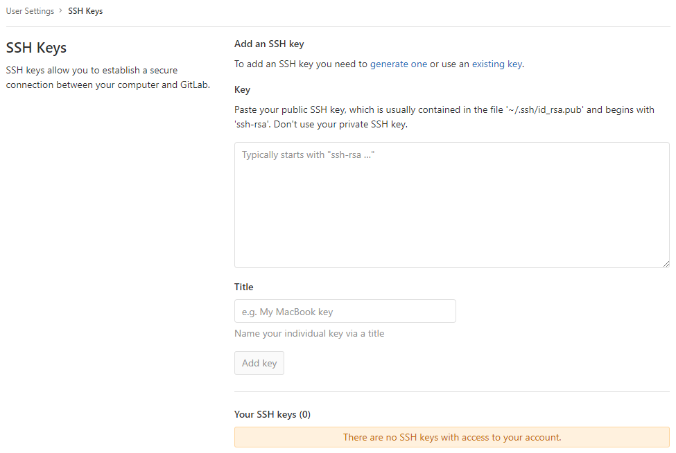Click the no SSH keys warning banner
Screen dimensions: 676x453
tap(452, 437)
